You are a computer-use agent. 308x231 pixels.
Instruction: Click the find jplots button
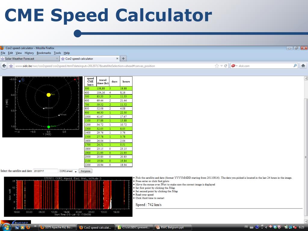(x=85, y=171)
